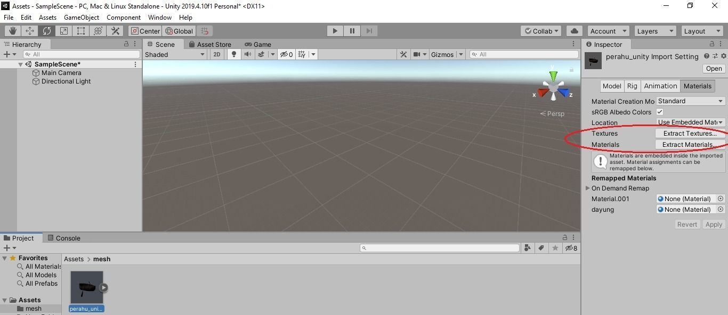Open scene camera settings
The height and width of the screenshot is (315, 728).
click(417, 54)
